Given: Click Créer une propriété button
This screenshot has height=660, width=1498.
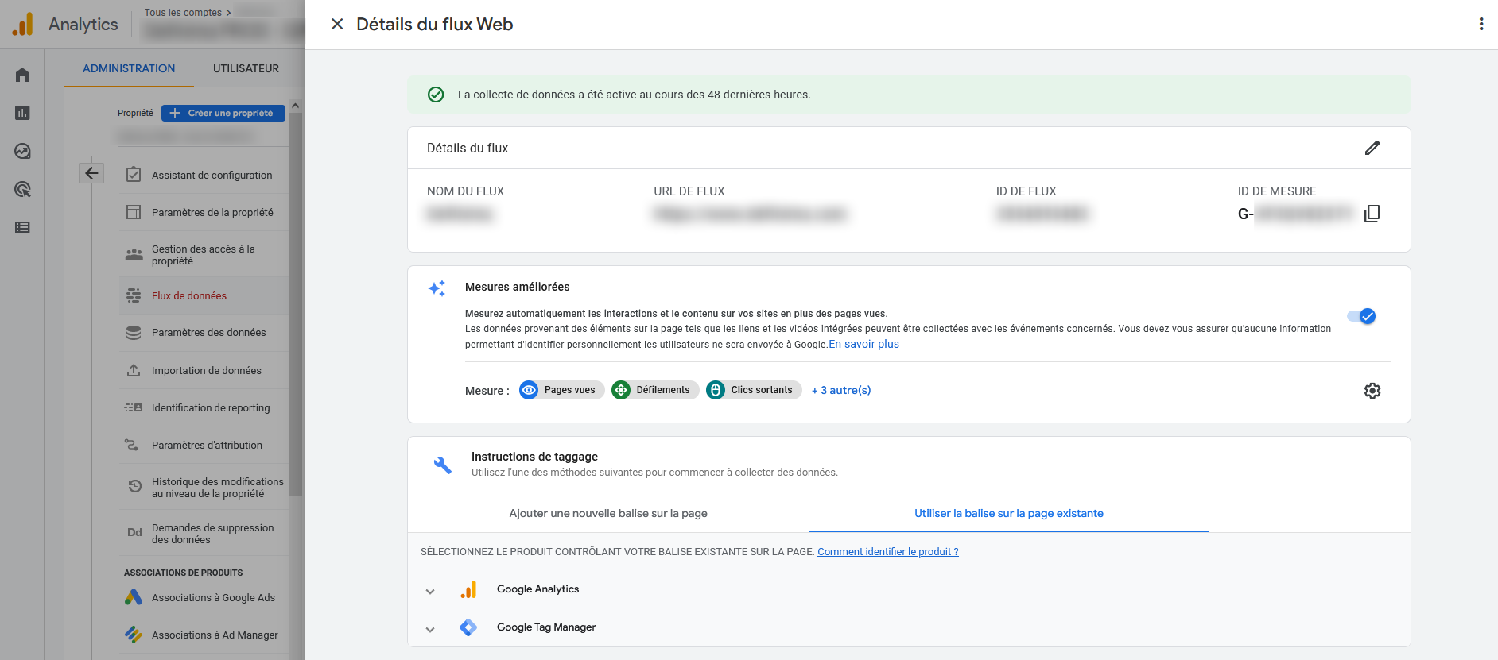Looking at the screenshot, I should tap(223, 113).
